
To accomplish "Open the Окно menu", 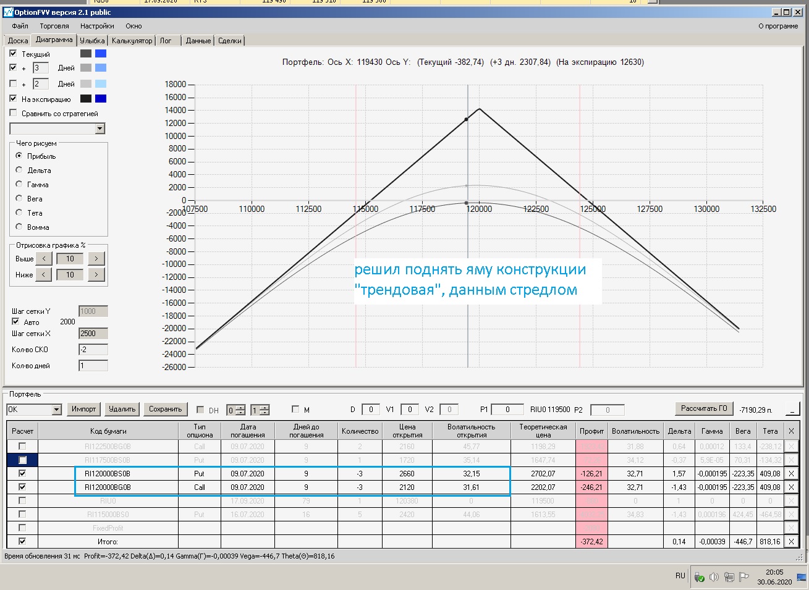I will coord(133,26).
